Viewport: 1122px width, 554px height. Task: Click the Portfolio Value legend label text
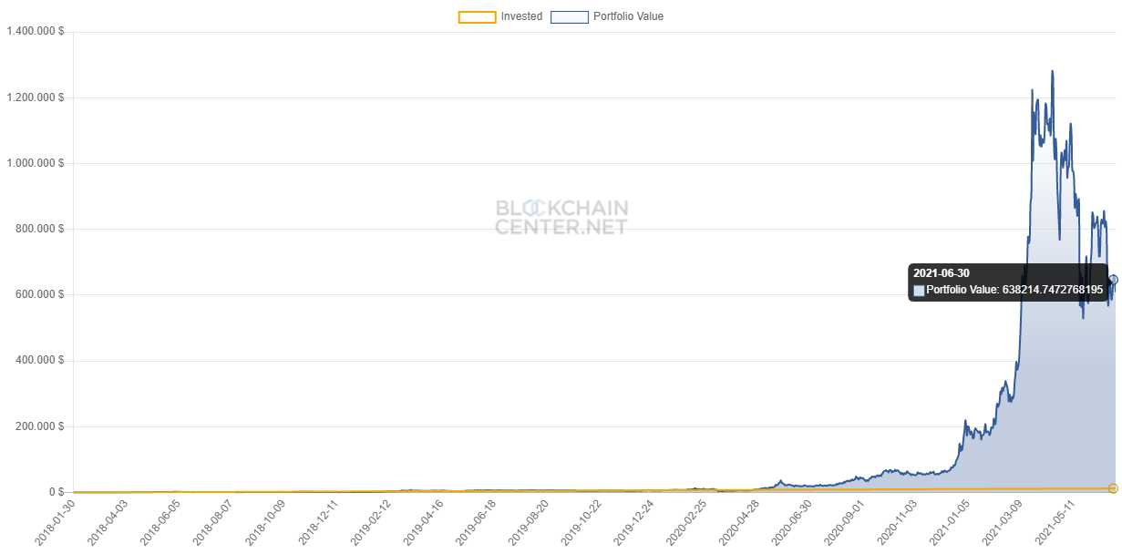click(628, 16)
